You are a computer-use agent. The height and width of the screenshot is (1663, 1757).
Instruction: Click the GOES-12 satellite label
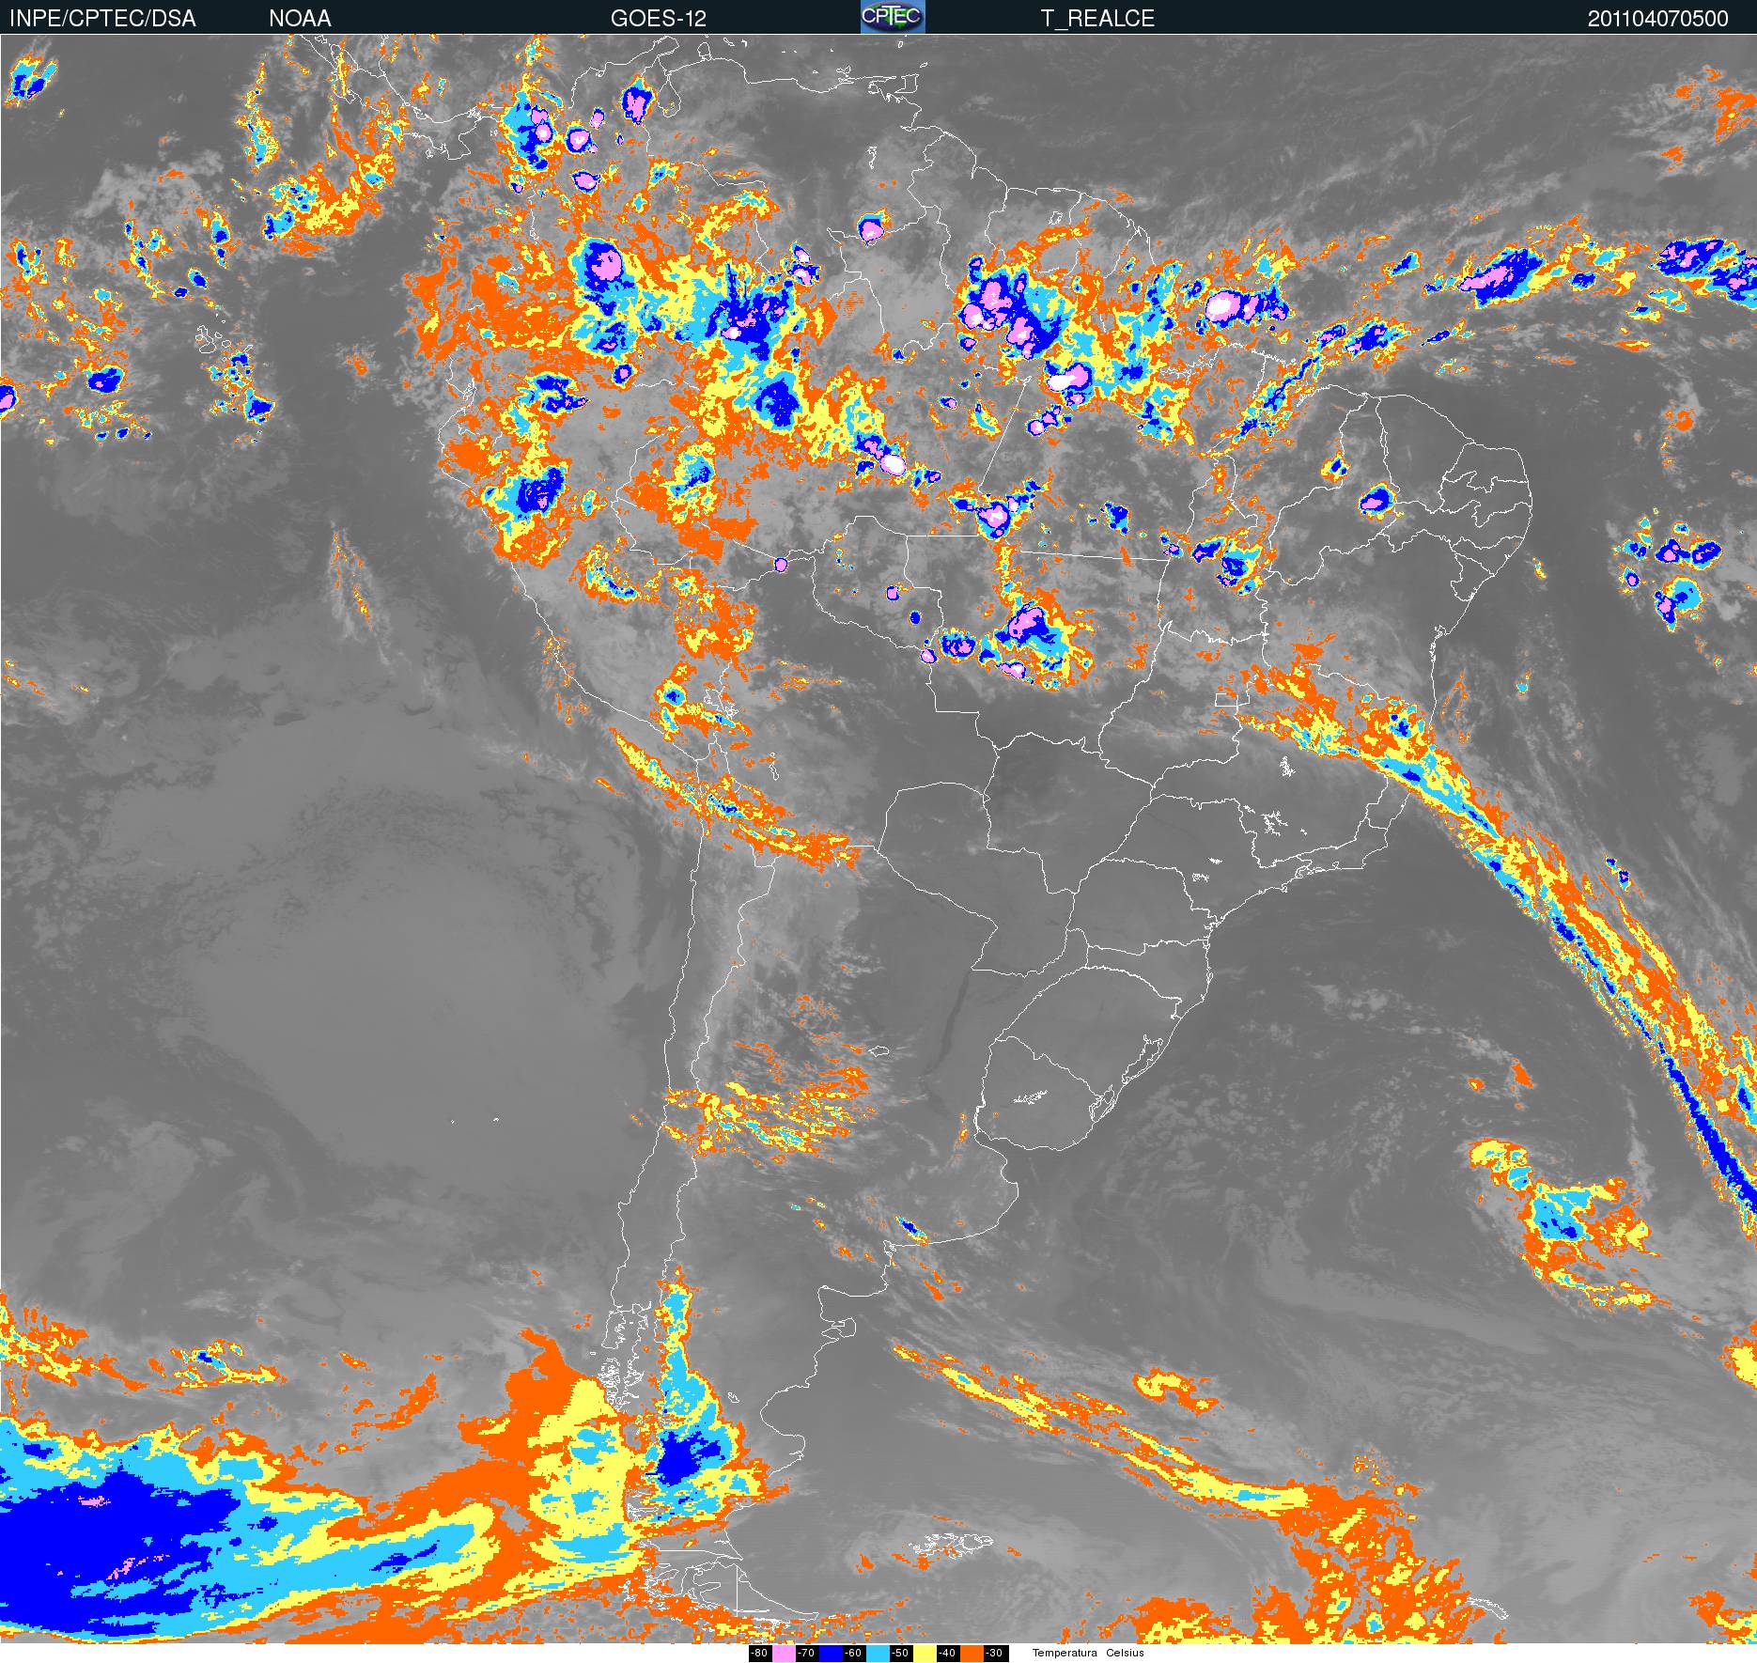(x=658, y=18)
